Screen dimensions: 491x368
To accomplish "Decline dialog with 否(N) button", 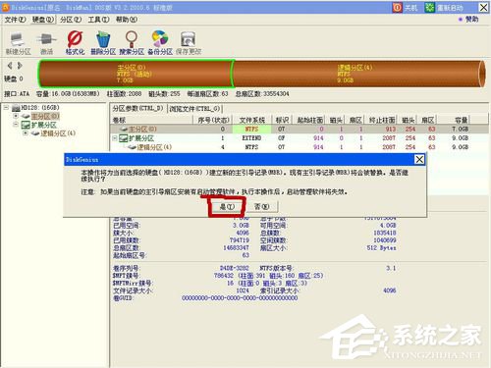I will click(x=261, y=207).
